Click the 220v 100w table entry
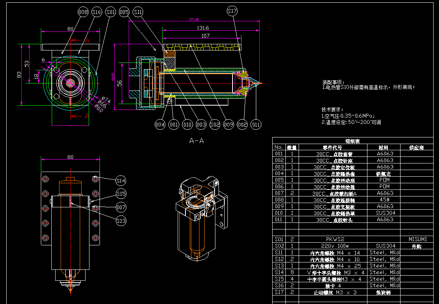Screen dimensions: 439x304 pos(335,246)
